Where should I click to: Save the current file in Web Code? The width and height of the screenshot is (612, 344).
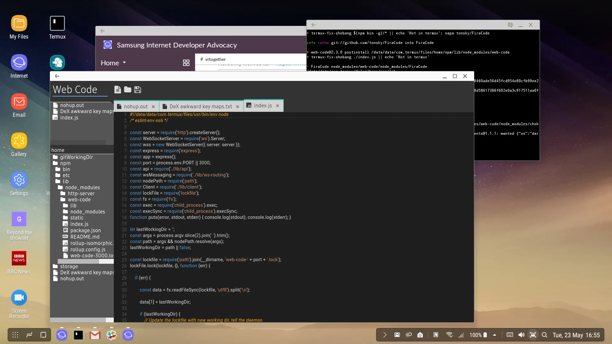pyautogui.click(x=138, y=90)
